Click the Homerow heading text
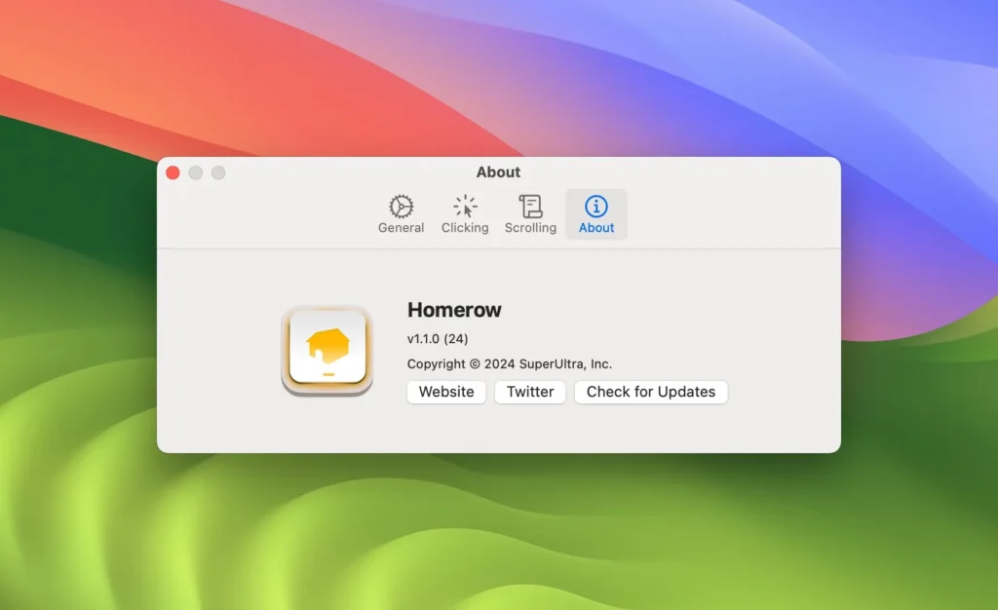Screen dimensions: 998x610 click(454, 310)
